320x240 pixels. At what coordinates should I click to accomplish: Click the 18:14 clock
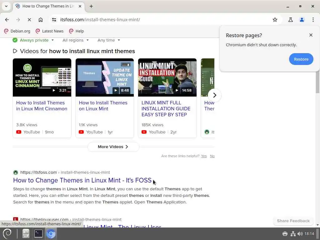[309, 234]
